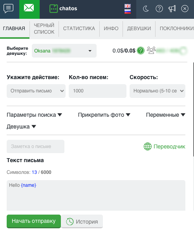Click the Начать отправку button
Viewport: 194px width, 233px height.
point(34,221)
